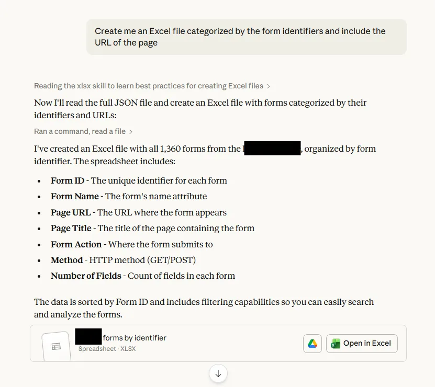Expand 'Ran a command, read a file' details

coord(80,131)
